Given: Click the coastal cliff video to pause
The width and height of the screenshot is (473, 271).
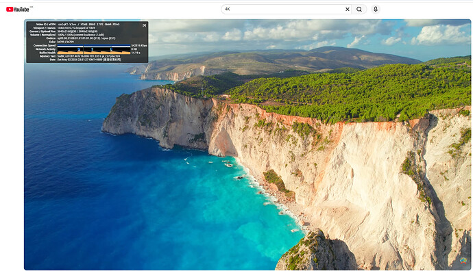Looking at the screenshot, I should [x=247, y=144].
